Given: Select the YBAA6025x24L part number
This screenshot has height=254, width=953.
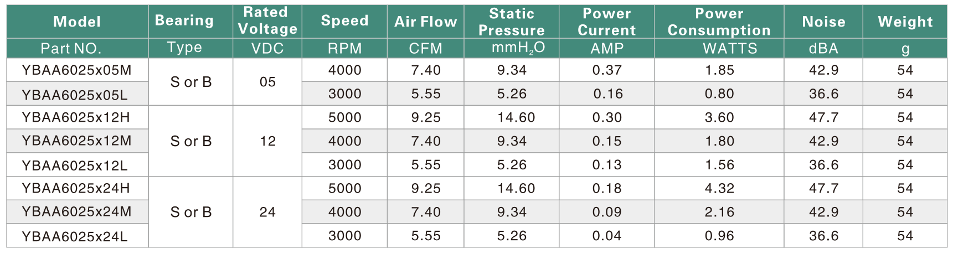Looking at the screenshot, I should point(77,236).
